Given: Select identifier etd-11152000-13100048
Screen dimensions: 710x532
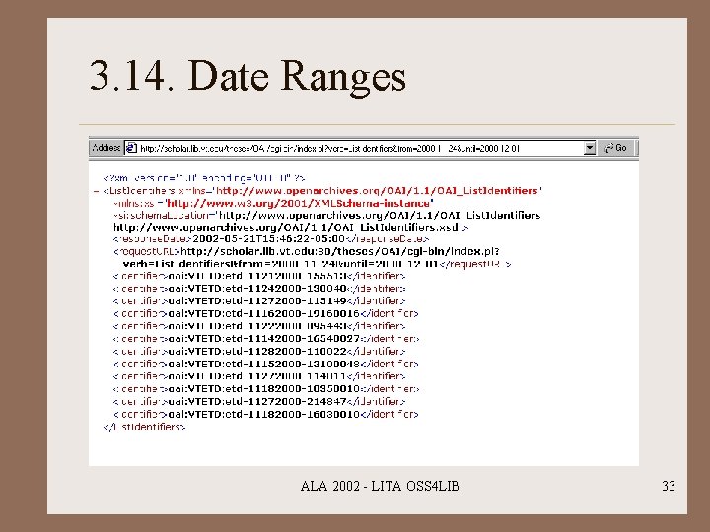Looking at the screenshot, I should coord(266,364).
